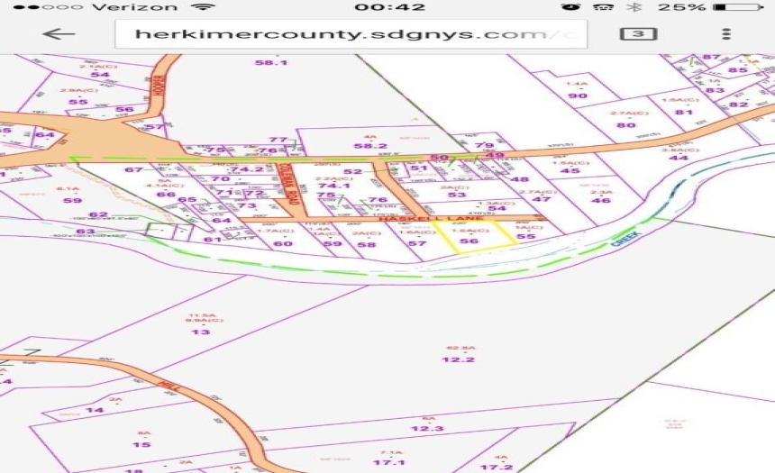Open the three-dot browser menu
This screenshot has height=473, width=775.
[x=726, y=34]
